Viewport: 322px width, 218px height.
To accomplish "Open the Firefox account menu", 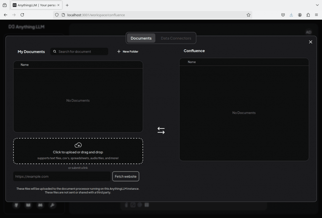I will pyautogui.click(x=300, y=15).
